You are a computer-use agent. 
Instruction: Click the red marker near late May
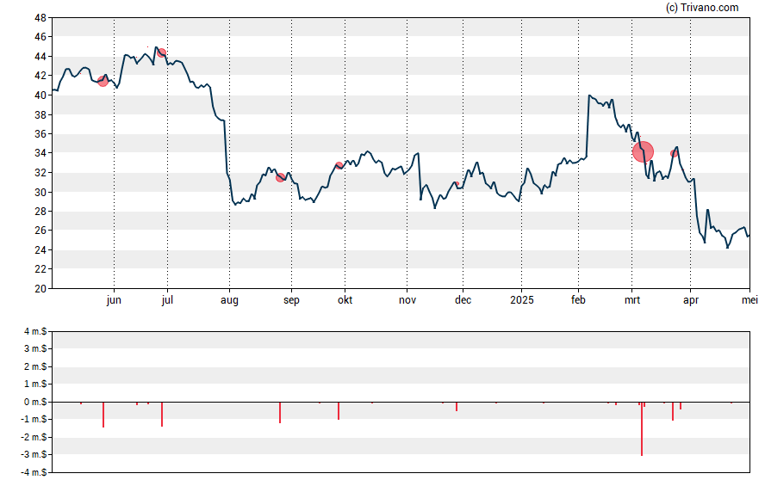coord(103,81)
